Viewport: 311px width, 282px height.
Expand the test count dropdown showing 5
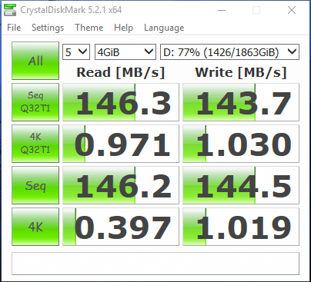pos(76,52)
